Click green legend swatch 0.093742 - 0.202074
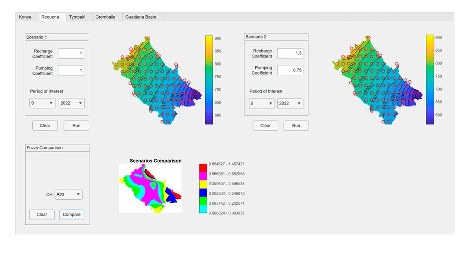469x264 pixels. click(x=203, y=201)
